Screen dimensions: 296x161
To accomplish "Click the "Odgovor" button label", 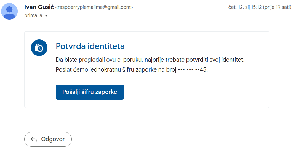I will pyautogui.click(x=53, y=139).
